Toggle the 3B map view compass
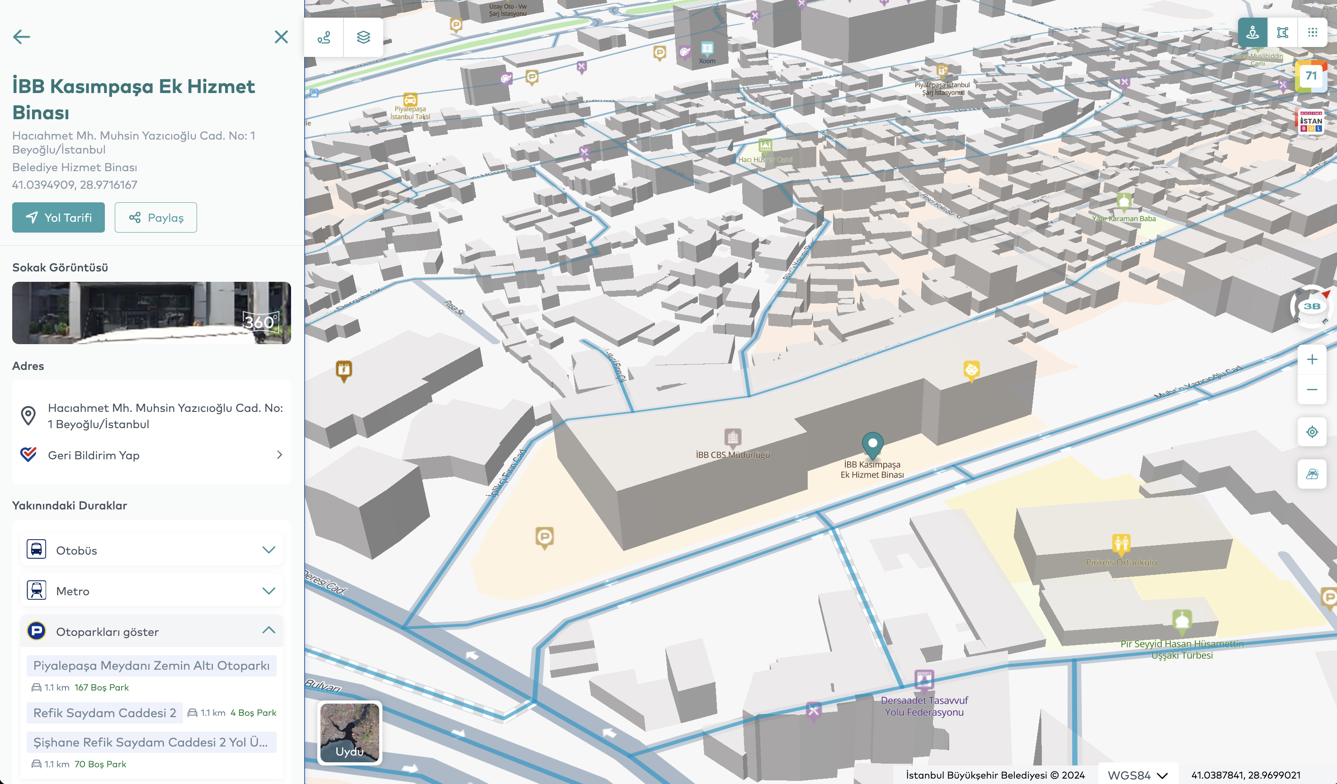The image size is (1337, 784). click(1312, 306)
